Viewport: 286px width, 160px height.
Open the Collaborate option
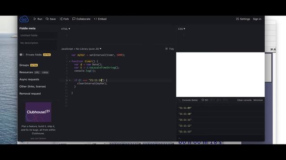(81, 19)
